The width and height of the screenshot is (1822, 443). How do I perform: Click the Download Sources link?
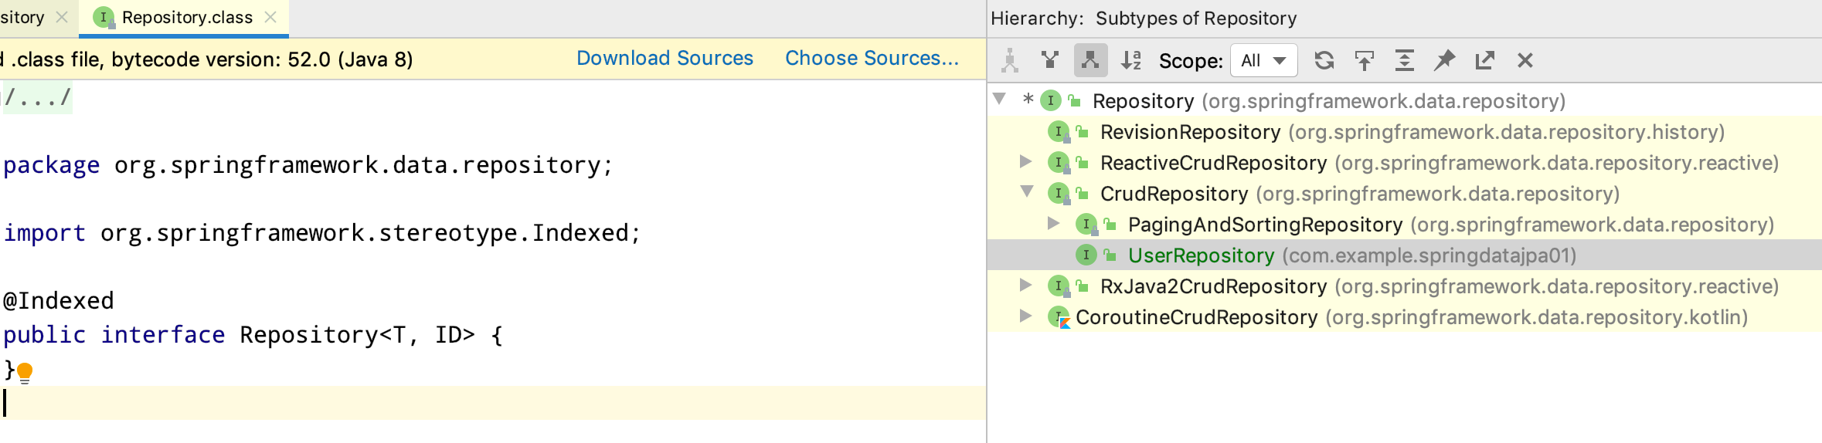665,58
